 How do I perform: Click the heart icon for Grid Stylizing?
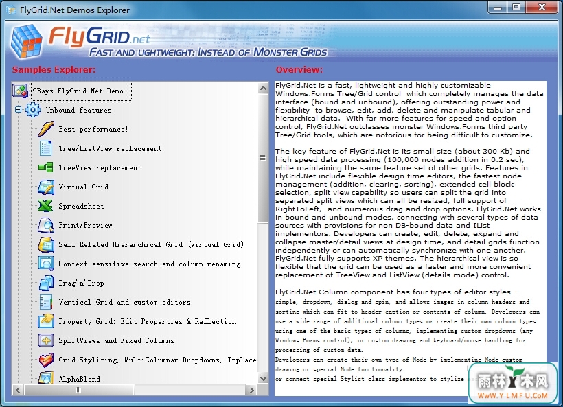46,360
